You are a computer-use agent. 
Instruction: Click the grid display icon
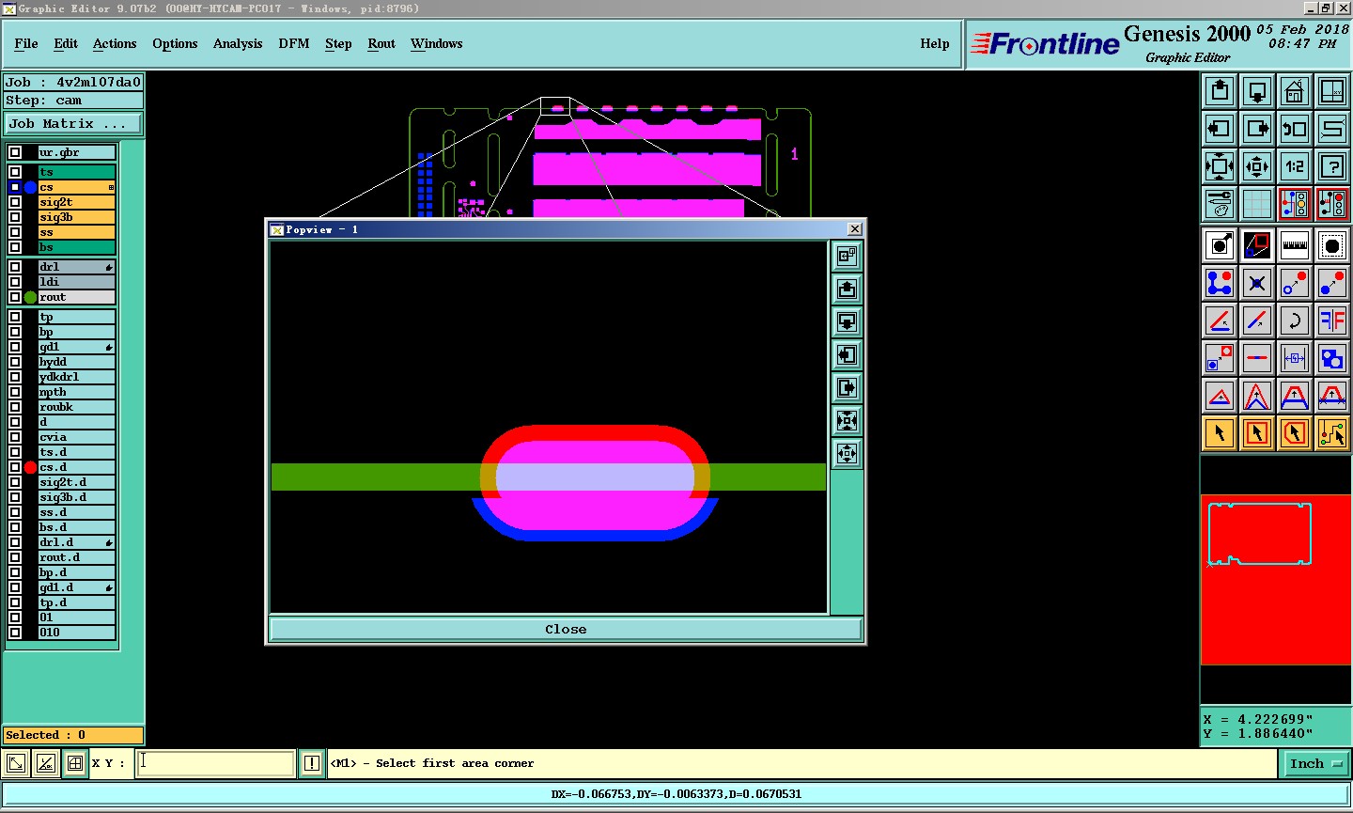point(1257,204)
